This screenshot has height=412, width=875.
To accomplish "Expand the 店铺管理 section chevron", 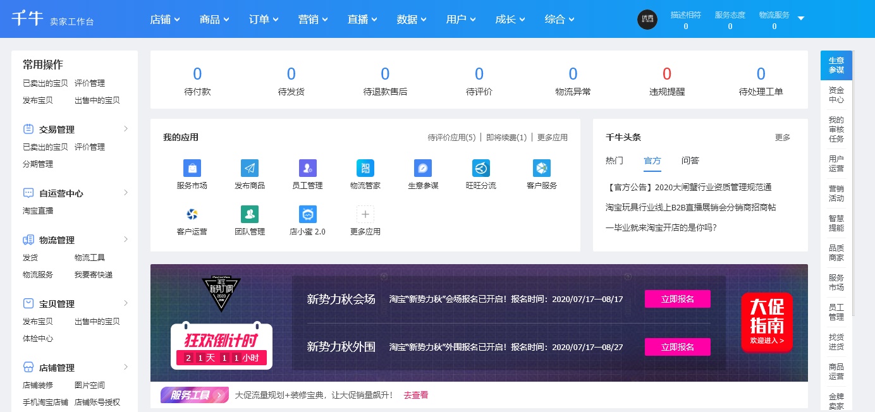I will pyautogui.click(x=125, y=367).
